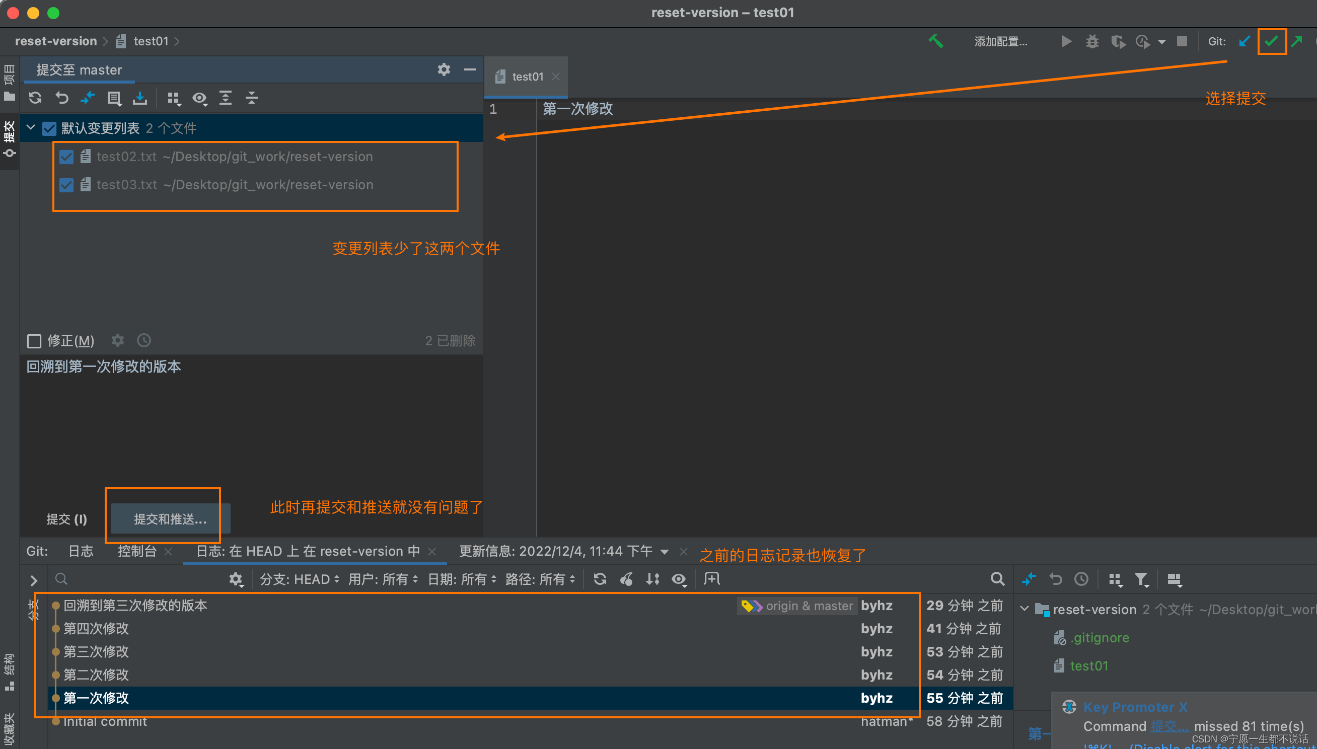Click the Git commit checkmark icon
This screenshot has width=1317, height=749.
pos(1271,41)
